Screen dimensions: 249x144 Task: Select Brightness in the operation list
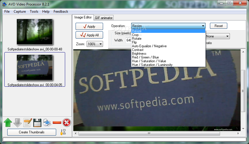click(x=168, y=54)
